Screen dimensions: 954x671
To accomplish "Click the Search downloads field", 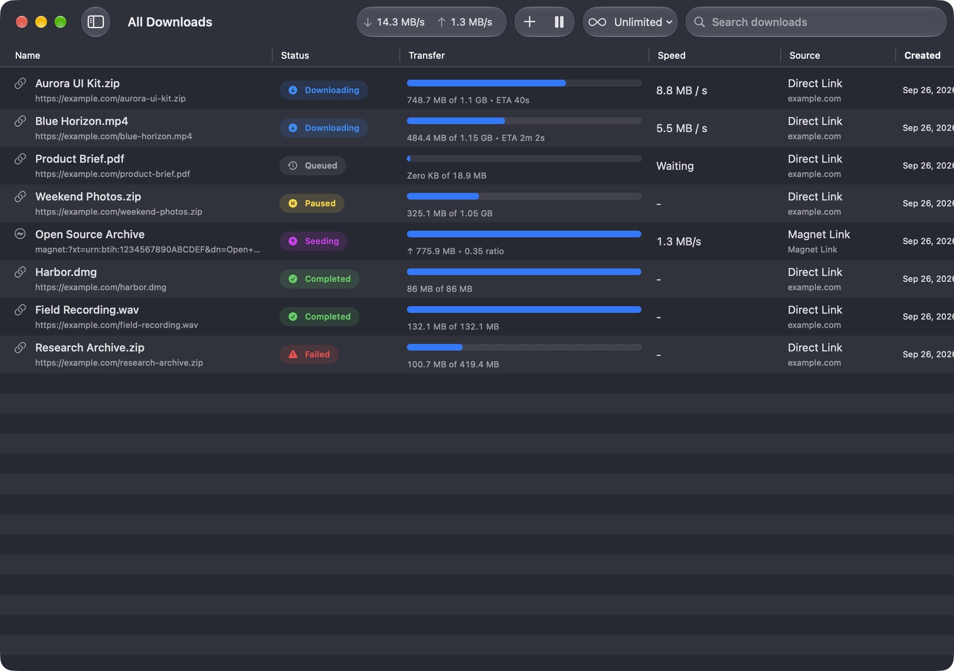I will coord(816,22).
